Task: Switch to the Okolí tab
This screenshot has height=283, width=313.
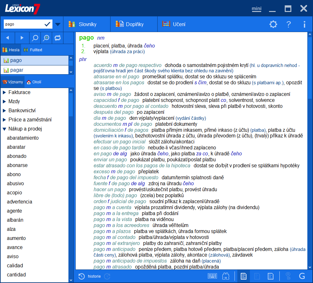Action: pos(34,82)
